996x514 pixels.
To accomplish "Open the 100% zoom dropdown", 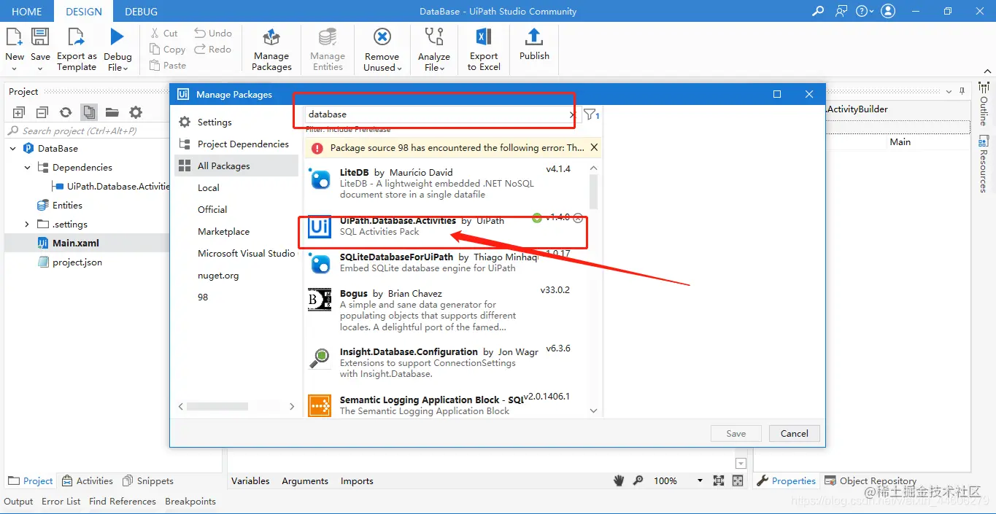I will [700, 480].
